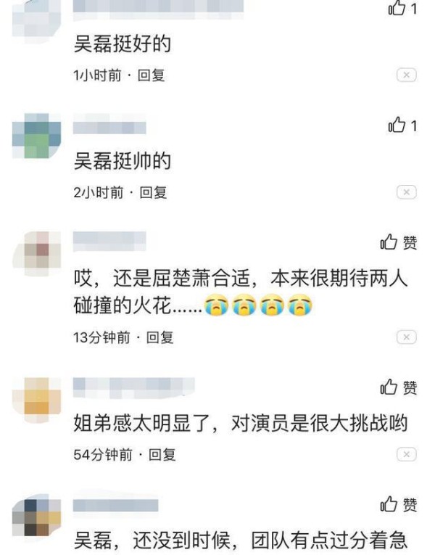The width and height of the screenshot is (435, 555).
Task: Dismiss the 13分钟前 comment with X
Action: click(406, 337)
